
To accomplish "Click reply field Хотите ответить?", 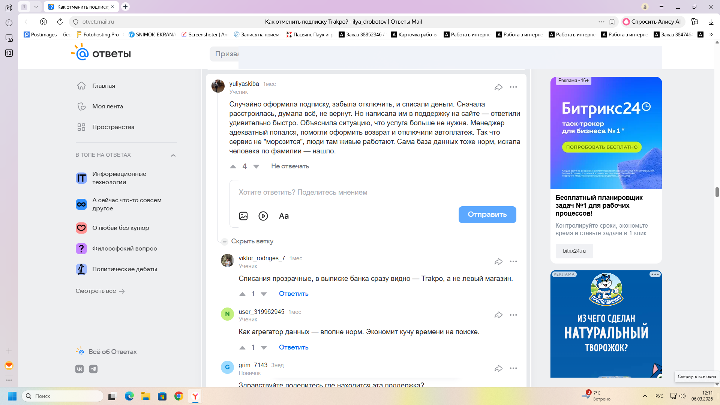I will click(303, 192).
